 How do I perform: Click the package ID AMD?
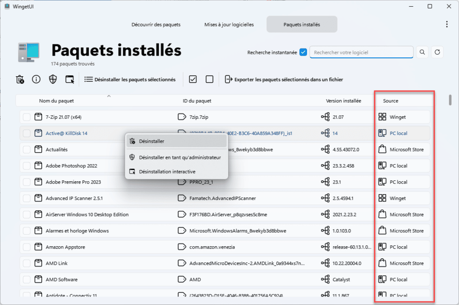[195, 279]
